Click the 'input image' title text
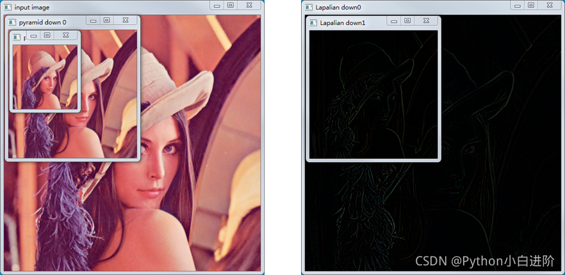The width and height of the screenshot is (565, 275). (x=32, y=8)
